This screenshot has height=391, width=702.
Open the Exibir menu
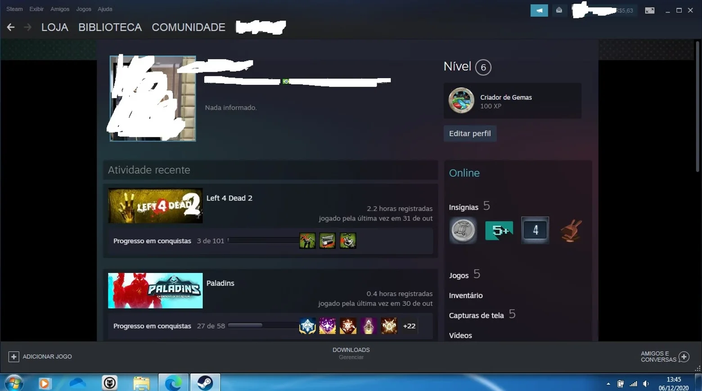36,9
